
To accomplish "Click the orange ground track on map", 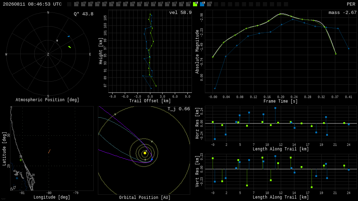I will point(49,151).
